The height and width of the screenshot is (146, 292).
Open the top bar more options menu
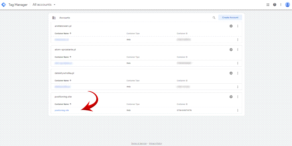click(x=281, y=5)
